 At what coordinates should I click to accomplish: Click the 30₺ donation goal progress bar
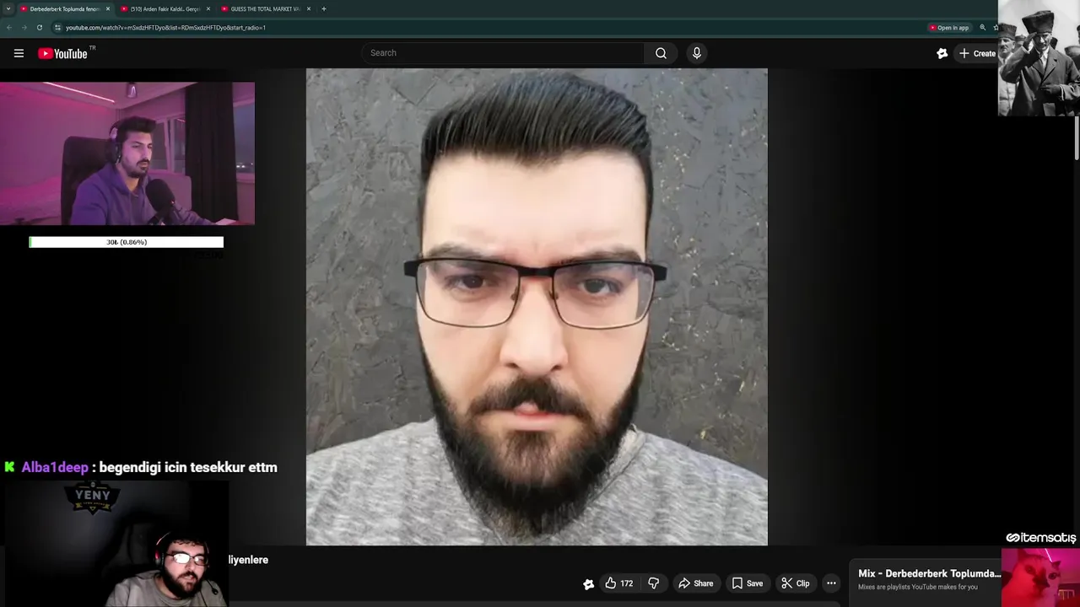(x=127, y=242)
